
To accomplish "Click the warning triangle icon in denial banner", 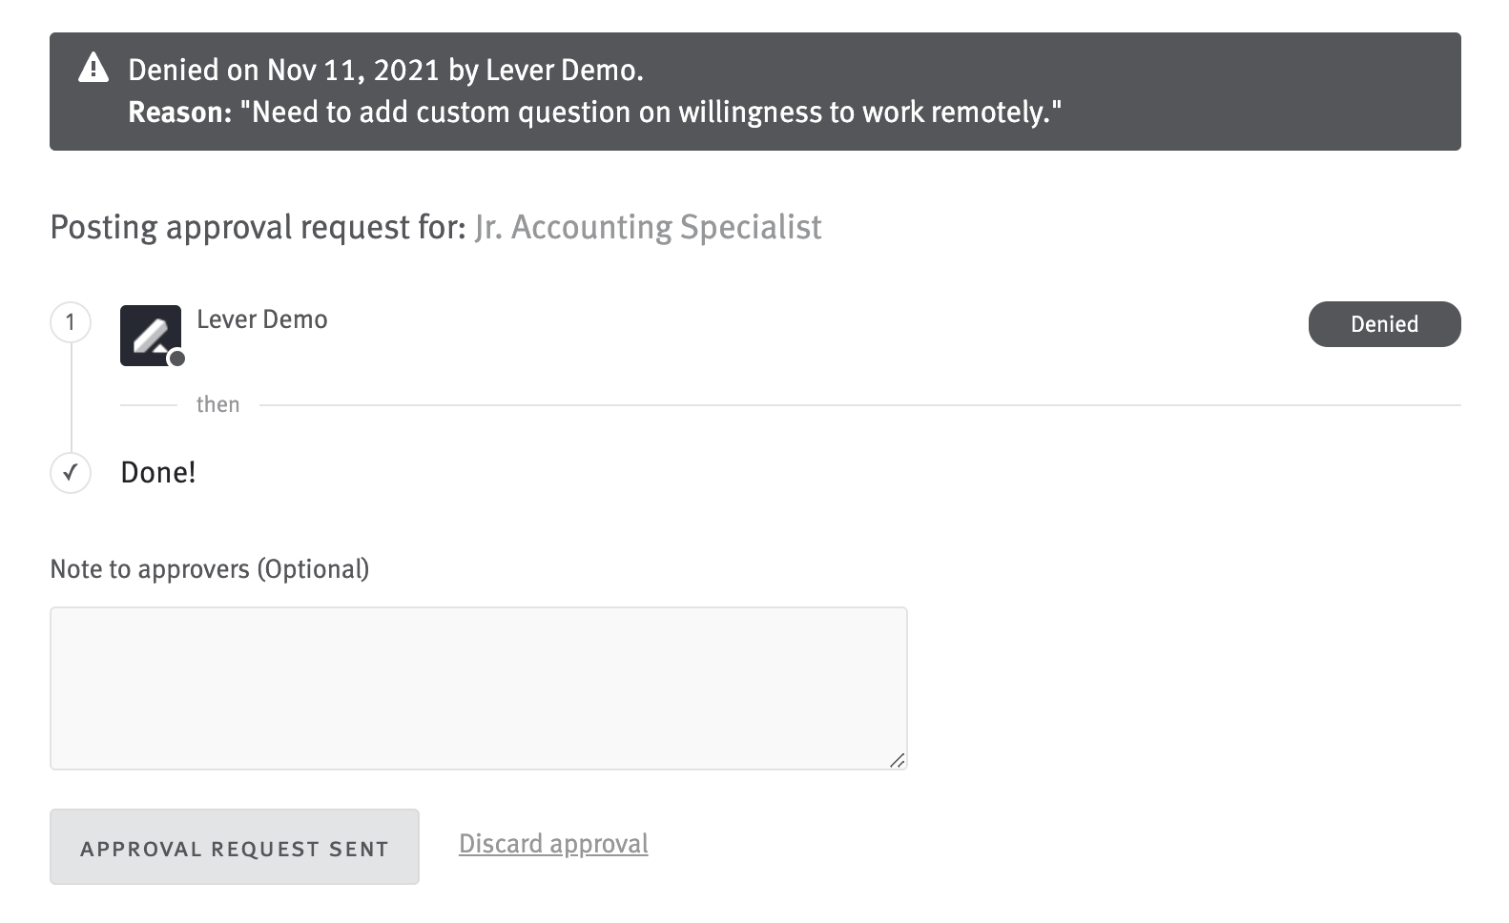I will [93, 70].
